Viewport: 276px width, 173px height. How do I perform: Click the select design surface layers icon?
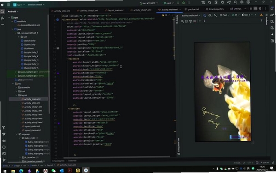tap(205, 16)
